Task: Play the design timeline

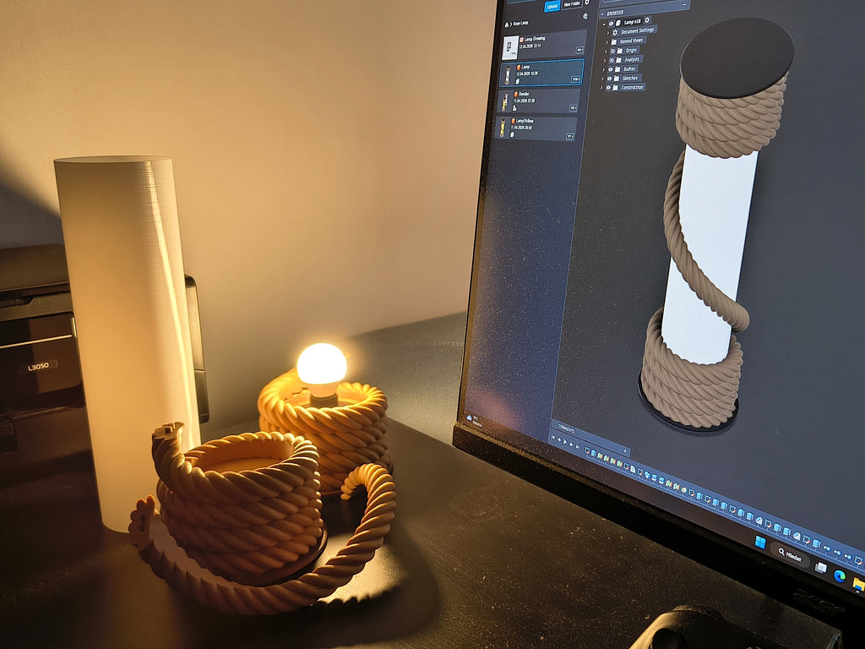Action: tap(565, 441)
